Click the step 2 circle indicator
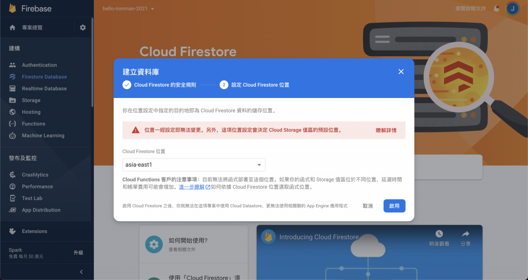 pos(224,85)
